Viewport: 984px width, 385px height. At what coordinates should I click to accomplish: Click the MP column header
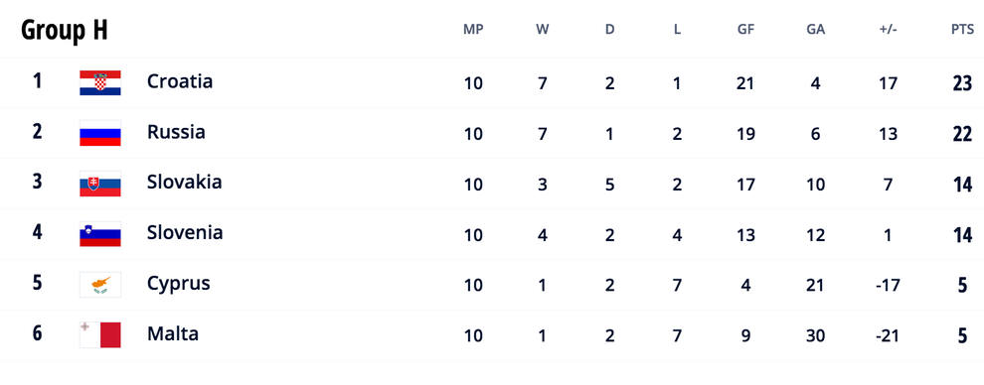click(473, 30)
